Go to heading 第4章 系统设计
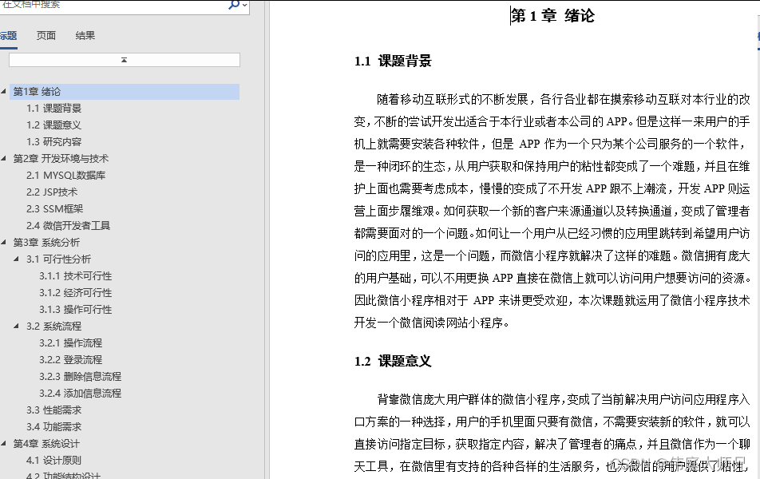The image size is (760, 479). [46, 444]
